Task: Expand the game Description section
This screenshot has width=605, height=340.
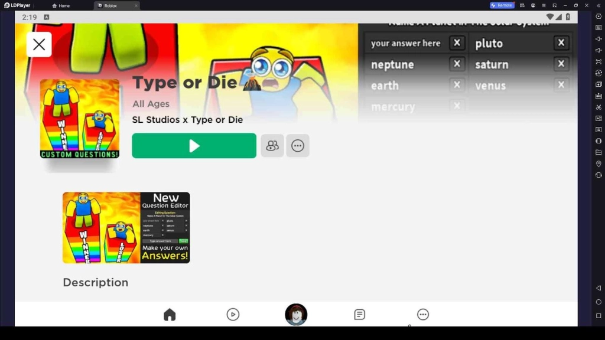Action: [x=95, y=282]
